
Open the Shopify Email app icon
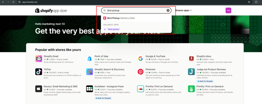[x=39, y=59]
